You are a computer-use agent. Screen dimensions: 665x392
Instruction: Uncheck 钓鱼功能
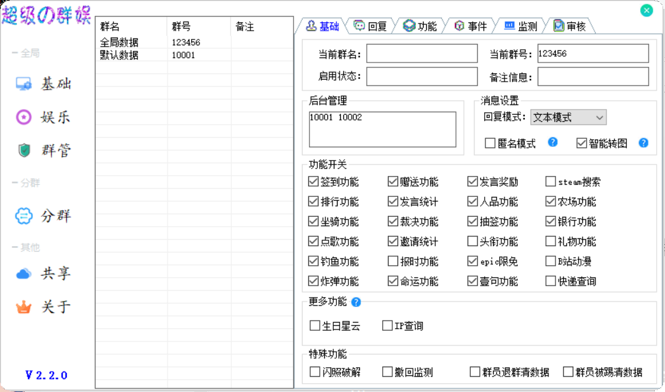pyautogui.click(x=313, y=261)
